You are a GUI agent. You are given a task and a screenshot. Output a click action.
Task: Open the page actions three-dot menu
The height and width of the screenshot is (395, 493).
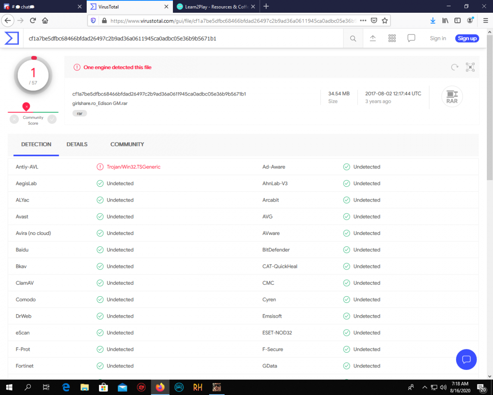click(x=363, y=21)
